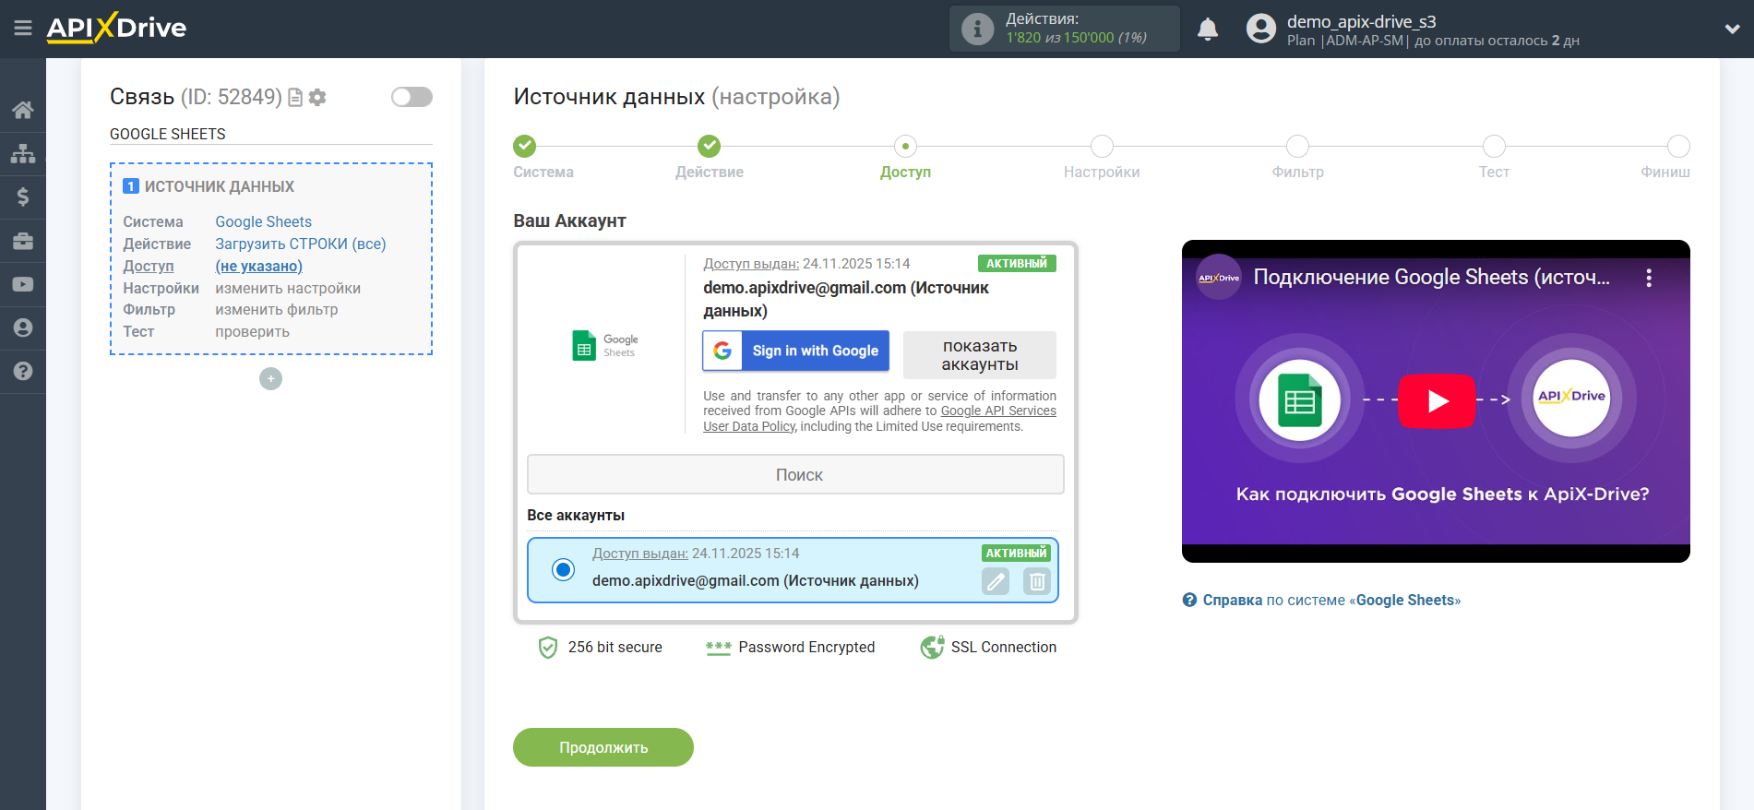Click the Google Sheets account logo
This screenshot has width=1754, height=810.
click(x=605, y=345)
